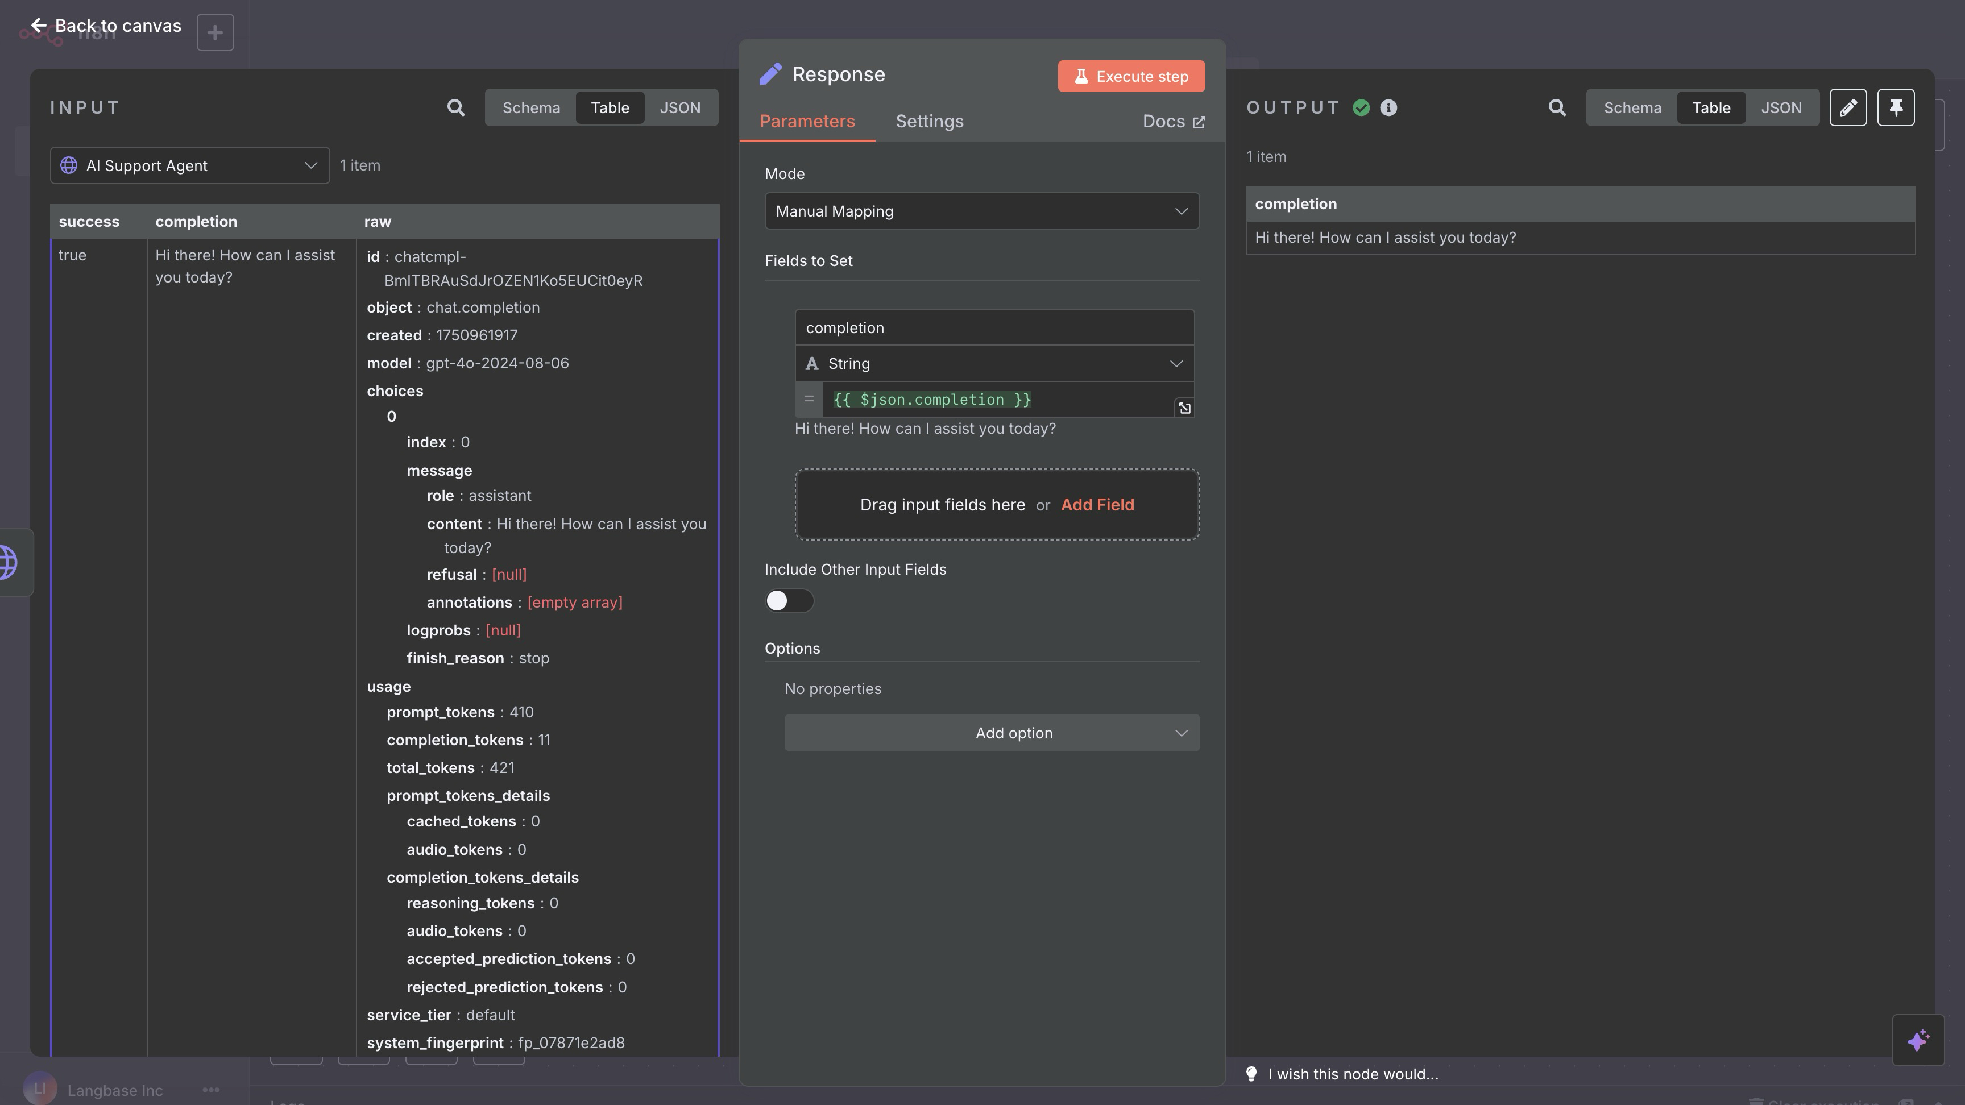Click the search icon in the INPUT panel
Image resolution: width=1965 pixels, height=1105 pixels.
pyautogui.click(x=455, y=107)
